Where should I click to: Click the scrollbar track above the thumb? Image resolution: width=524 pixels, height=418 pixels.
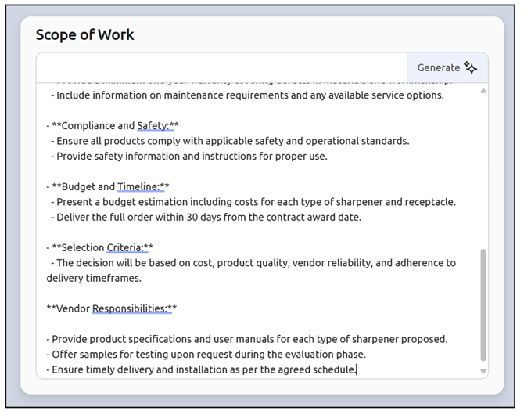pos(483,172)
